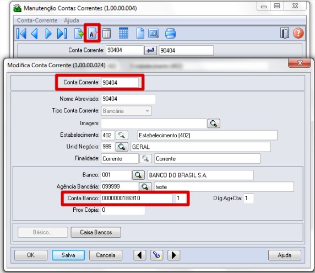Click the OK button

(x=31, y=255)
